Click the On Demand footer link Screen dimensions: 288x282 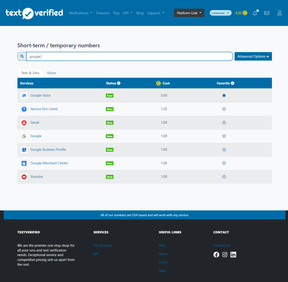[x=102, y=245]
